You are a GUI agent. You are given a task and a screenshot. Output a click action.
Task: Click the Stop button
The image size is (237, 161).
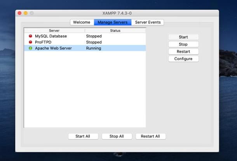click(x=183, y=44)
